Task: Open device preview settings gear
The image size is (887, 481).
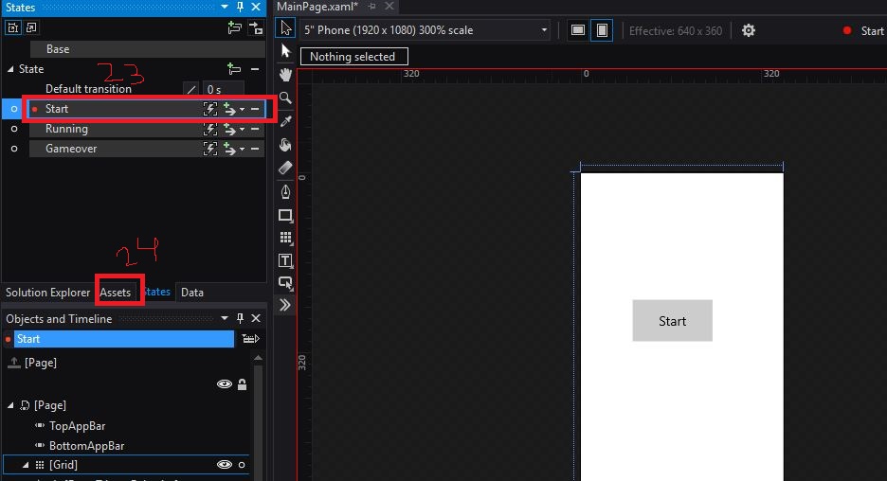Action: pyautogui.click(x=749, y=30)
